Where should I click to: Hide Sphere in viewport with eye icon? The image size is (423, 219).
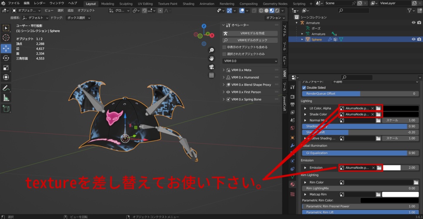[x=413, y=39]
